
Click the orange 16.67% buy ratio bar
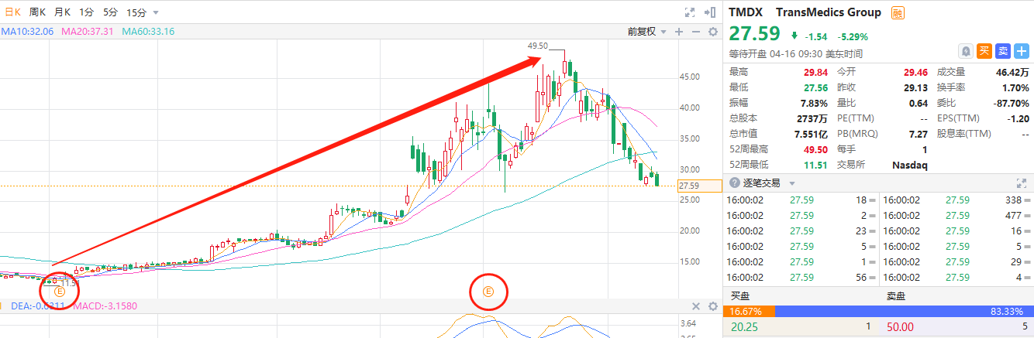748,311
